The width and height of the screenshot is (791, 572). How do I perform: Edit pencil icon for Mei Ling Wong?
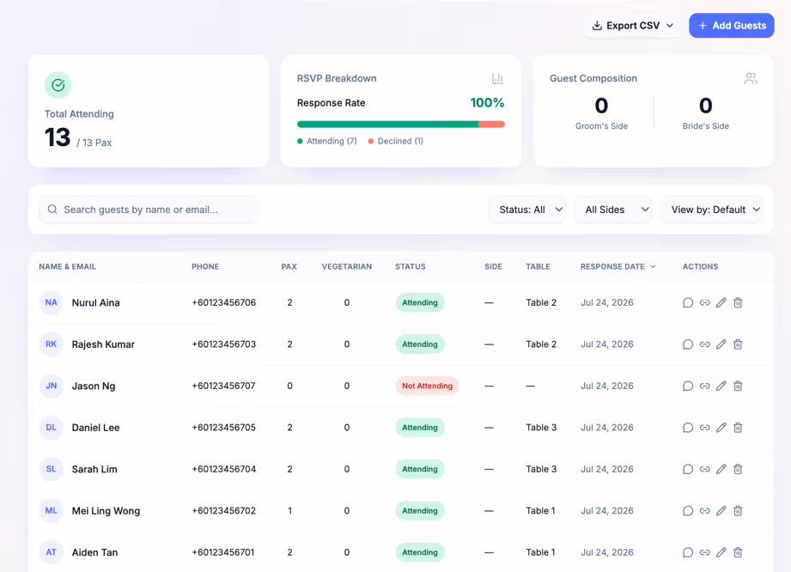click(x=721, y=510)
